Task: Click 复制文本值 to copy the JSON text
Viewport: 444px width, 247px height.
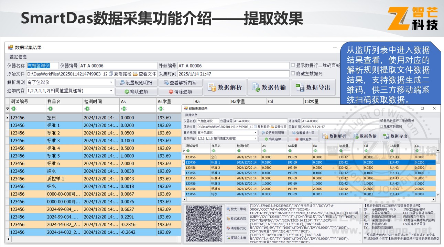Action: (x=237, y=238)
